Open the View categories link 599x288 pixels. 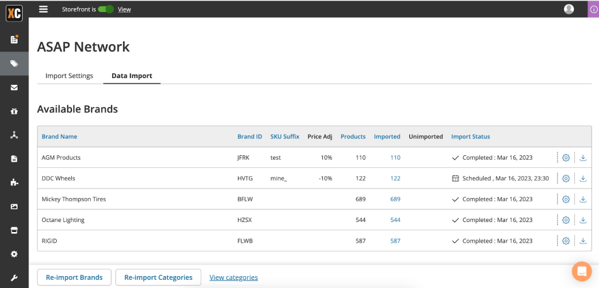233,277
